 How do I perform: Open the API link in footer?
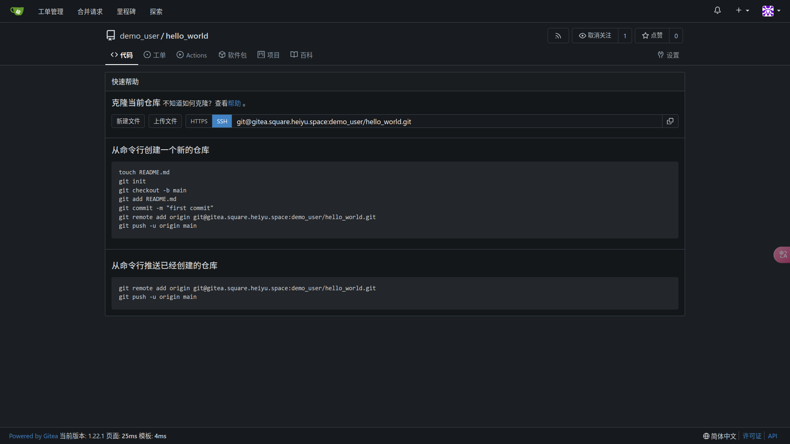pyautogui.click(x=772, y=436)
